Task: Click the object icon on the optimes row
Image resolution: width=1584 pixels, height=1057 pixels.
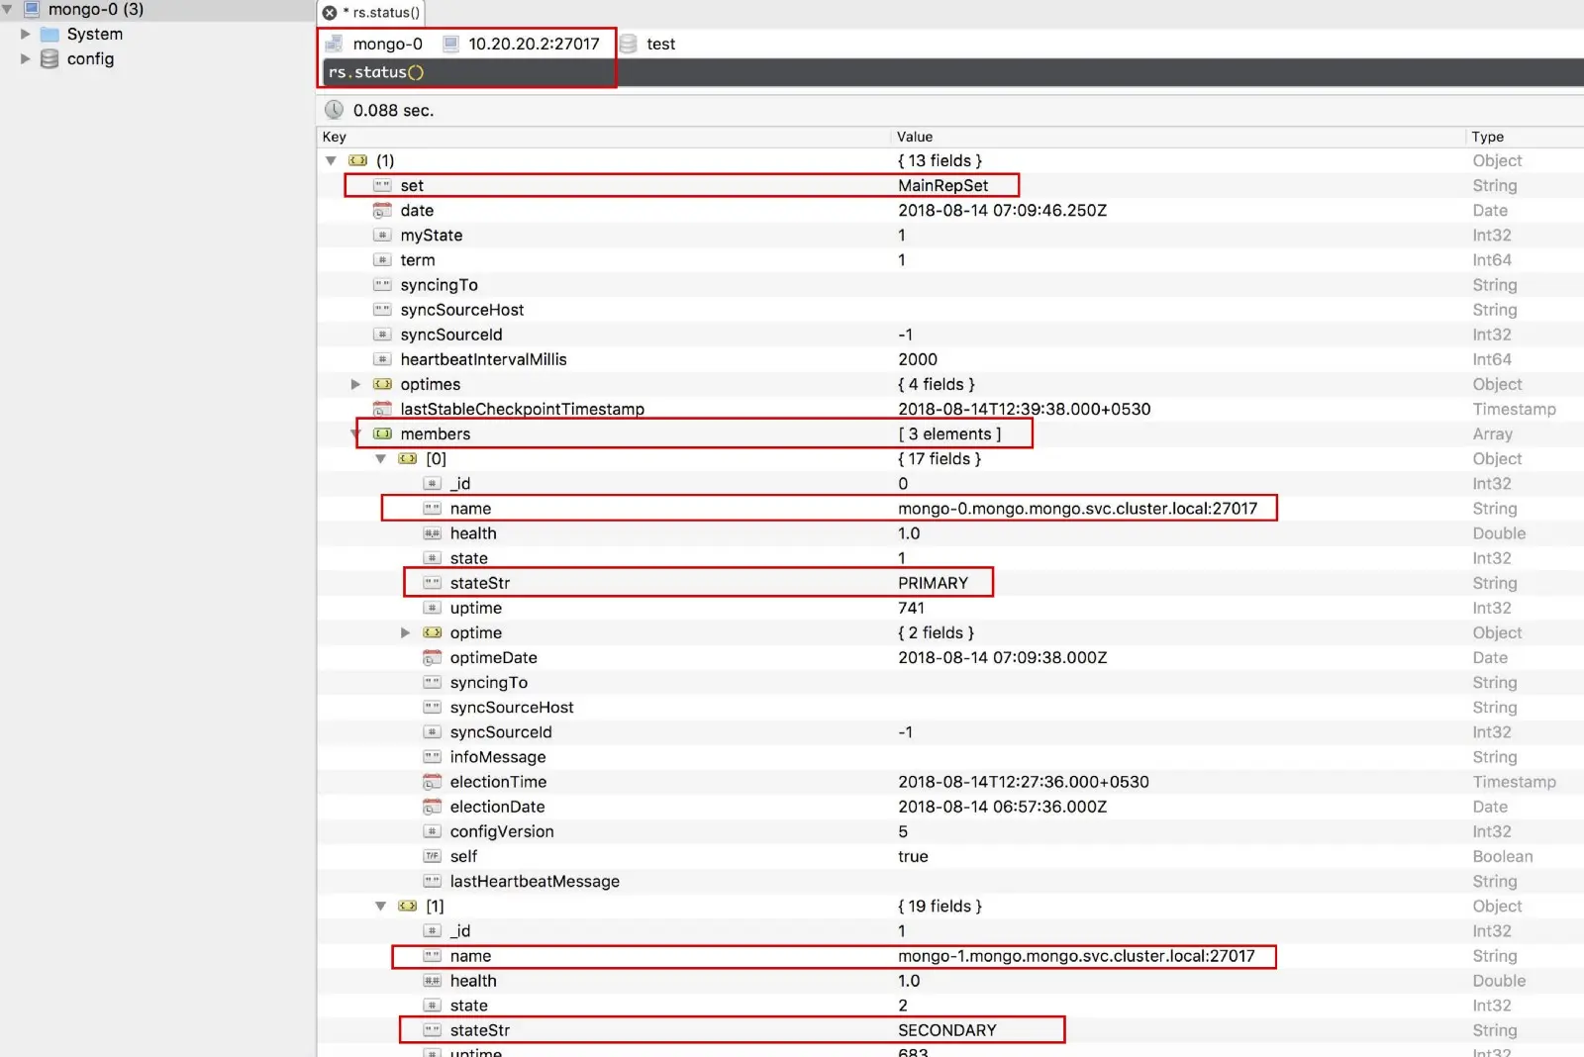Action: pyautogui.click(x=382, y=384)
